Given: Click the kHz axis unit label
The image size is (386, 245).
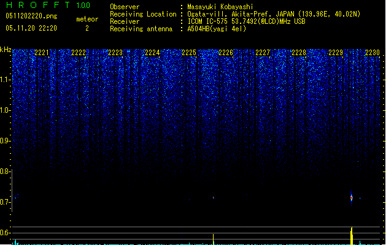Looking at the screenshot, I should [6, 50].
